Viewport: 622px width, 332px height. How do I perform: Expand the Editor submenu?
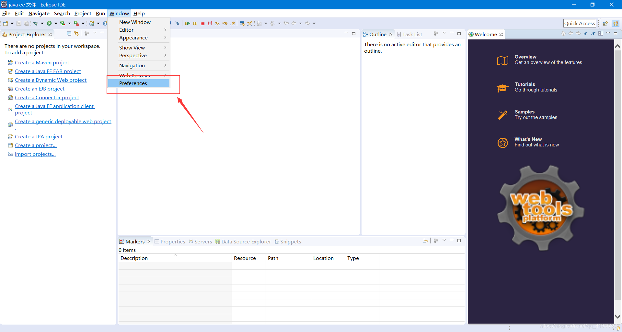pos(139,30)
